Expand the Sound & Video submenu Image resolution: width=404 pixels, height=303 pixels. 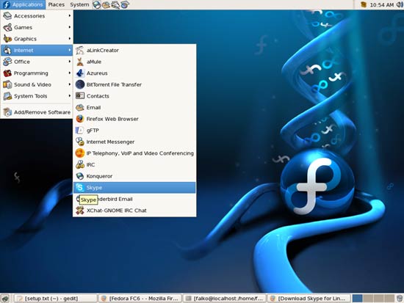[x=37, y=84]
